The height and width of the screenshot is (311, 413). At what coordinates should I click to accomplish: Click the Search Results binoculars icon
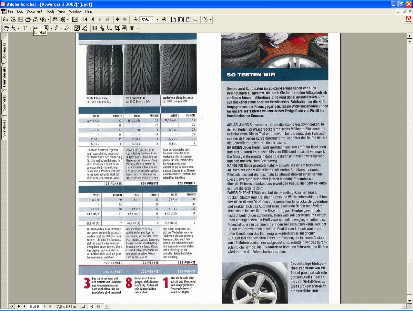pos(63,19)
